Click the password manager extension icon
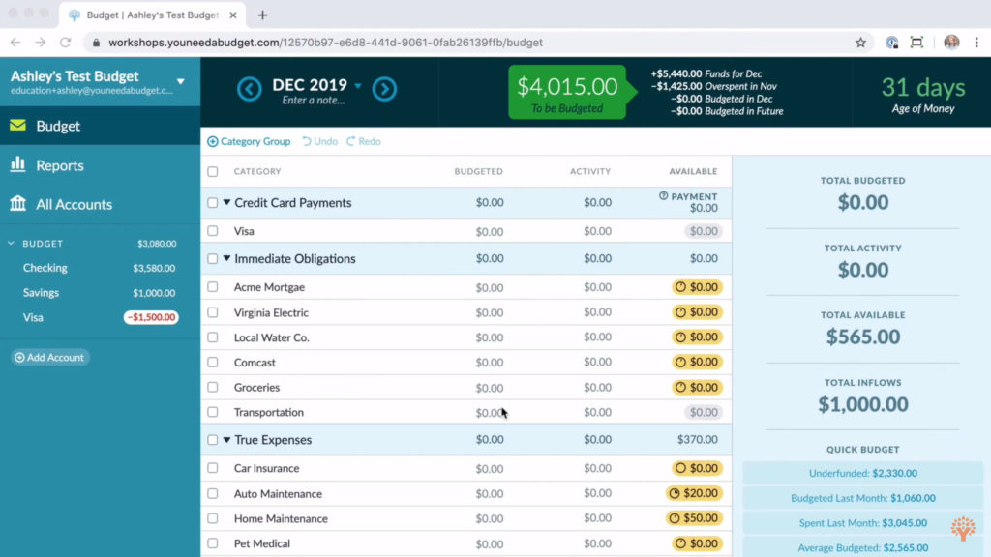 pos(891,43)
